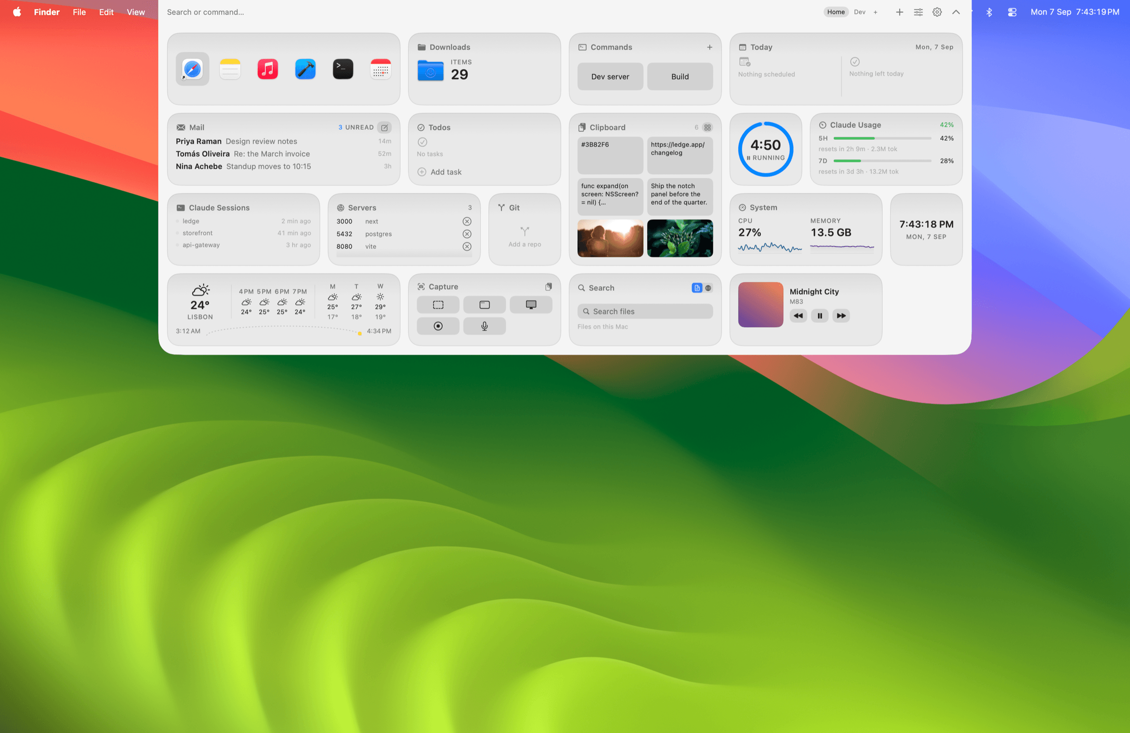
Task: Launch the Terminal app icon
Action: click(x=343, y=69)
